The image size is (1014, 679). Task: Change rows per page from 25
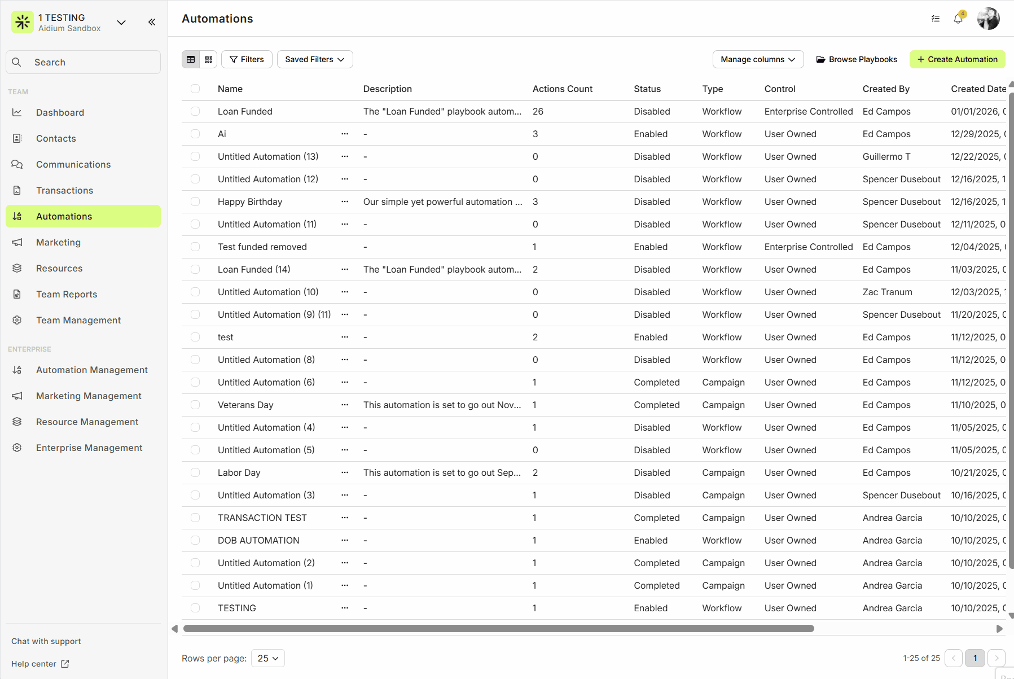point(267,658)
